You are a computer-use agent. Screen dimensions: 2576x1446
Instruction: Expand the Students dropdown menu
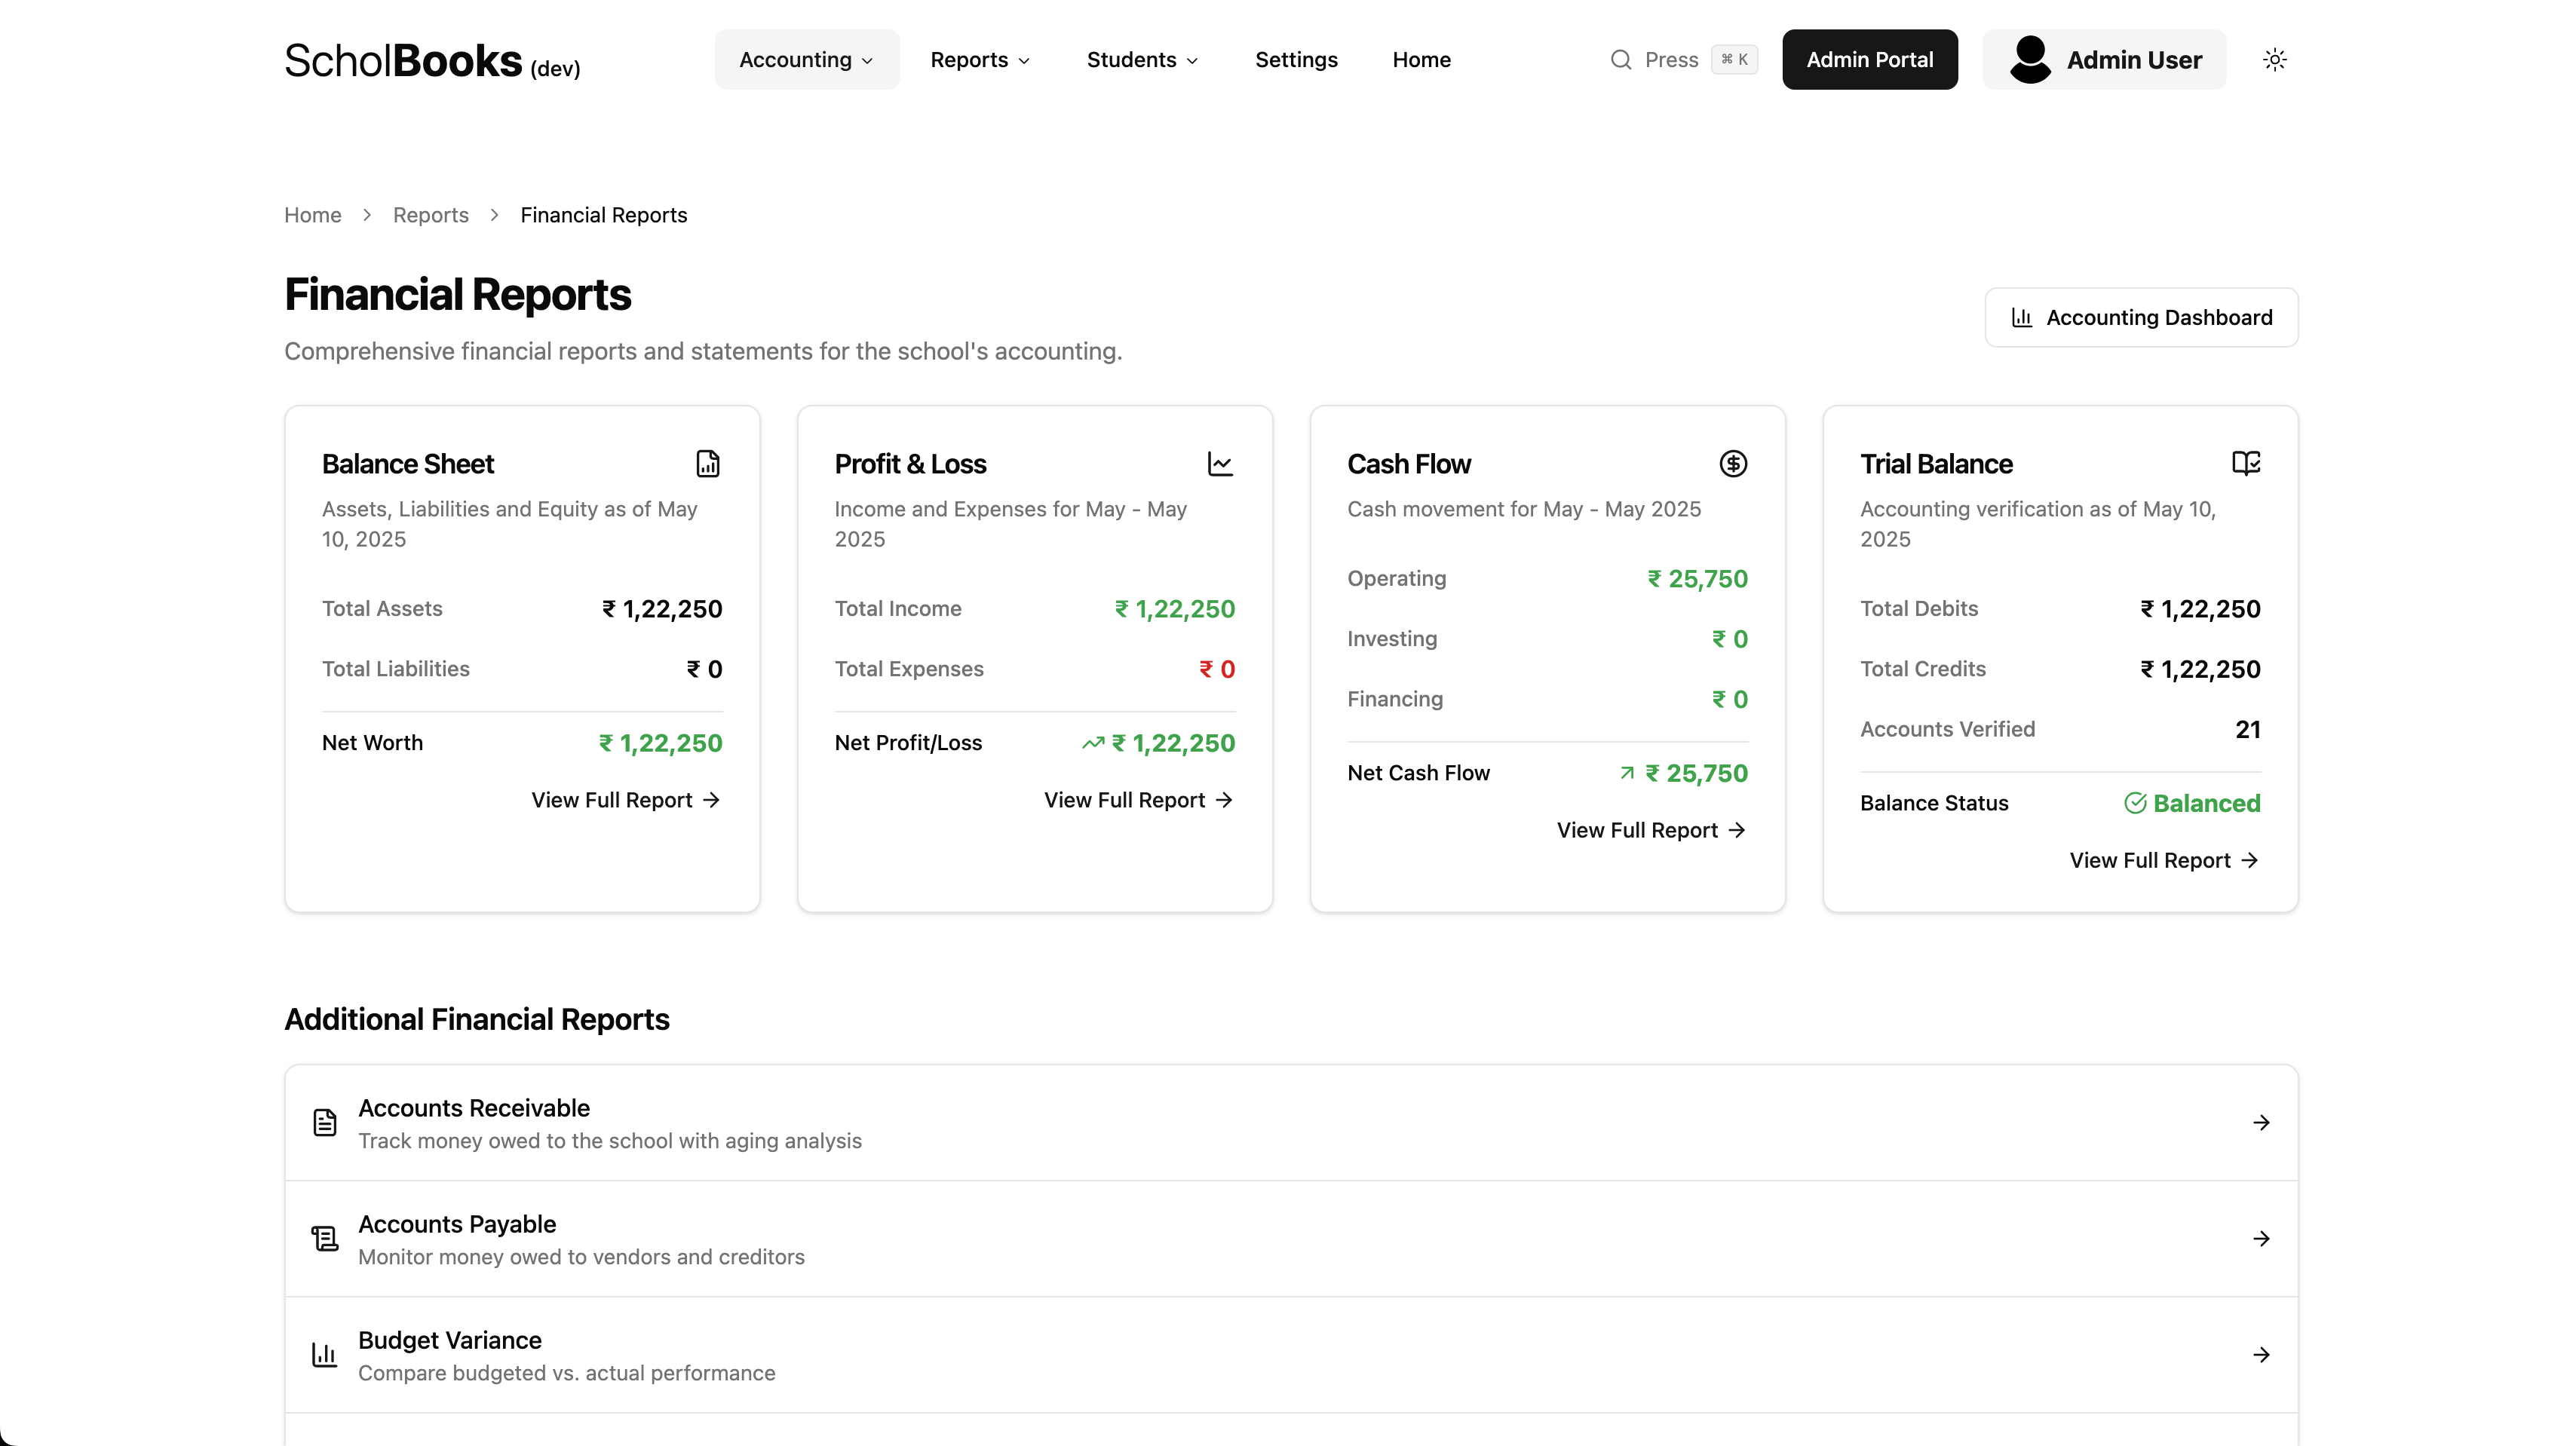click(1142, 60)
